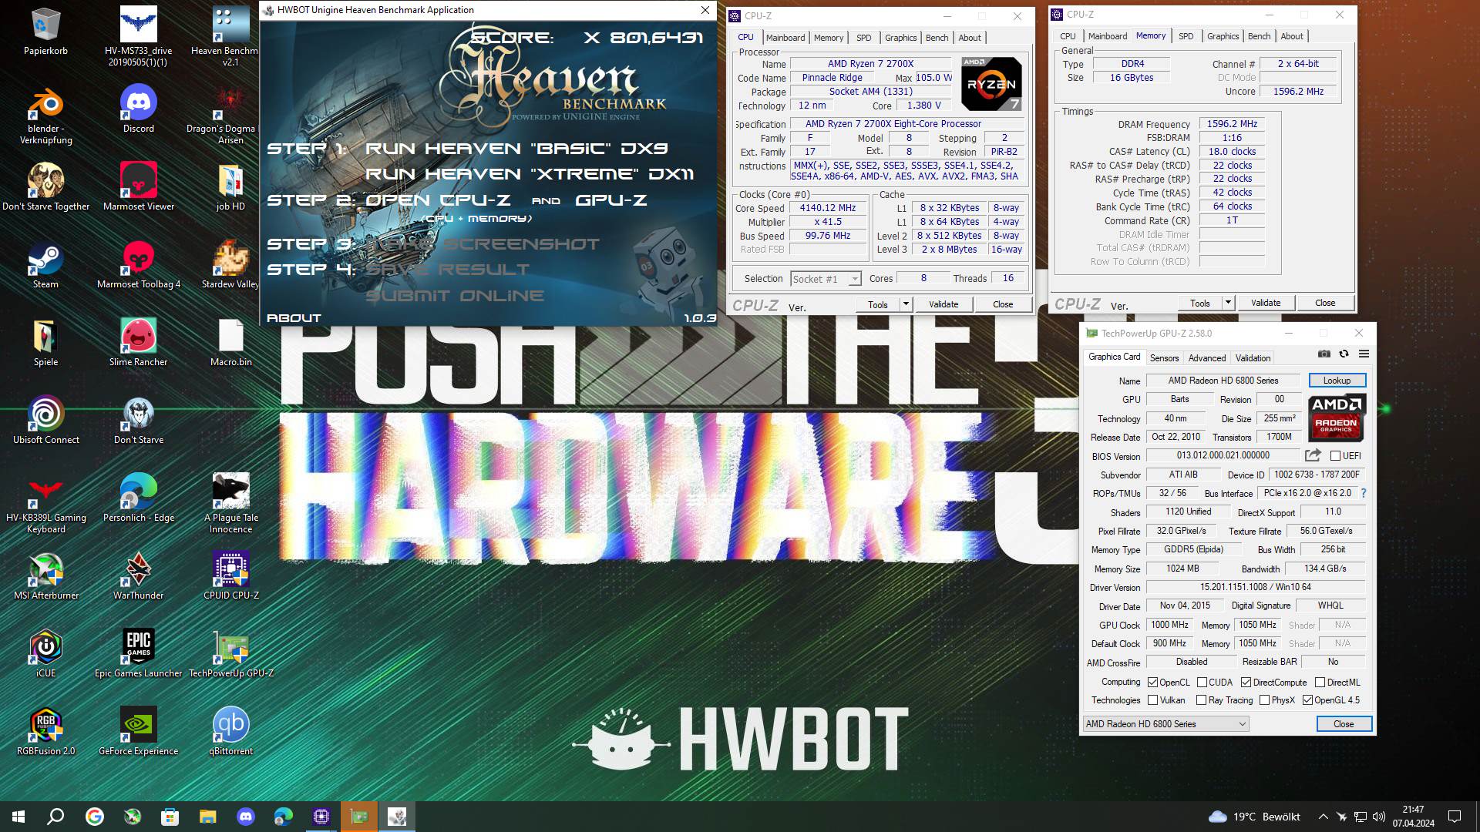Launch Discord from the desktop
The image size is (1480, 832).
[139, 109]
